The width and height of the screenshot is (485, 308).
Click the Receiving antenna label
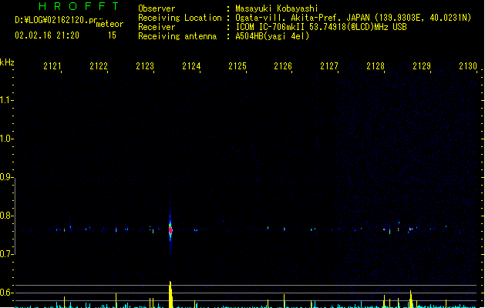click(x=177, y=36)
